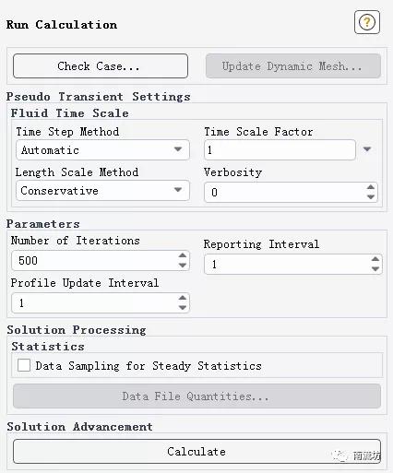Start the solver with Calculate

pos(196,452)
